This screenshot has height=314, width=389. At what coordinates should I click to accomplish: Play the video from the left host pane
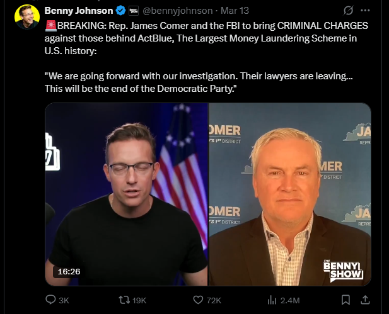(x=126, y=194)
